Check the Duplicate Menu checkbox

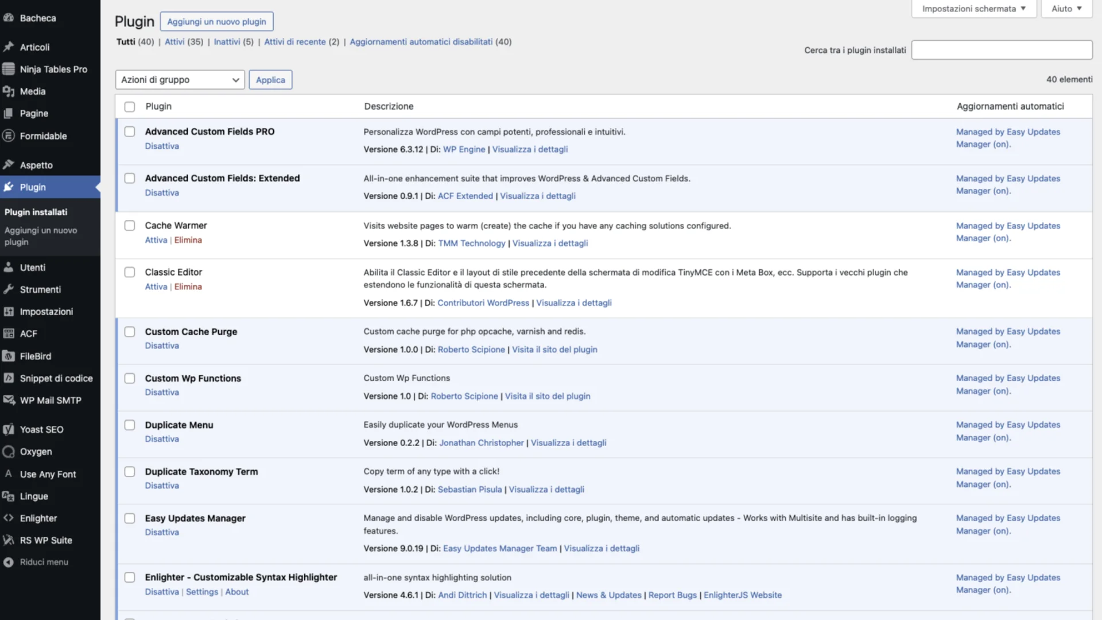click(x=130, y=425)
